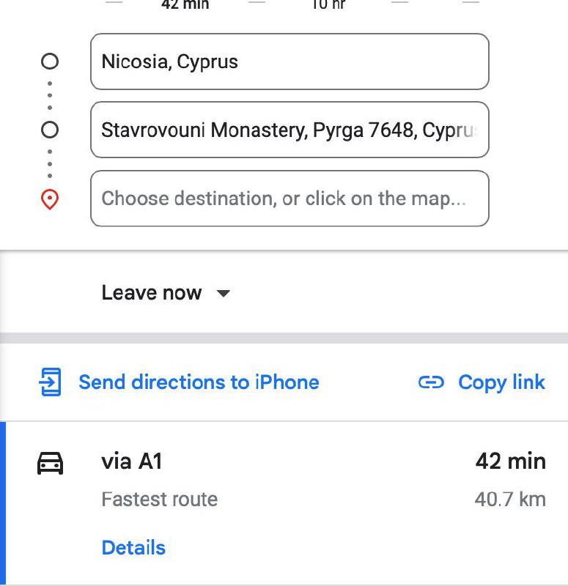Edit the Nicosia, Cyprus starting point field
This screenshot has width=568, height=586.
(x=289, y=62)
